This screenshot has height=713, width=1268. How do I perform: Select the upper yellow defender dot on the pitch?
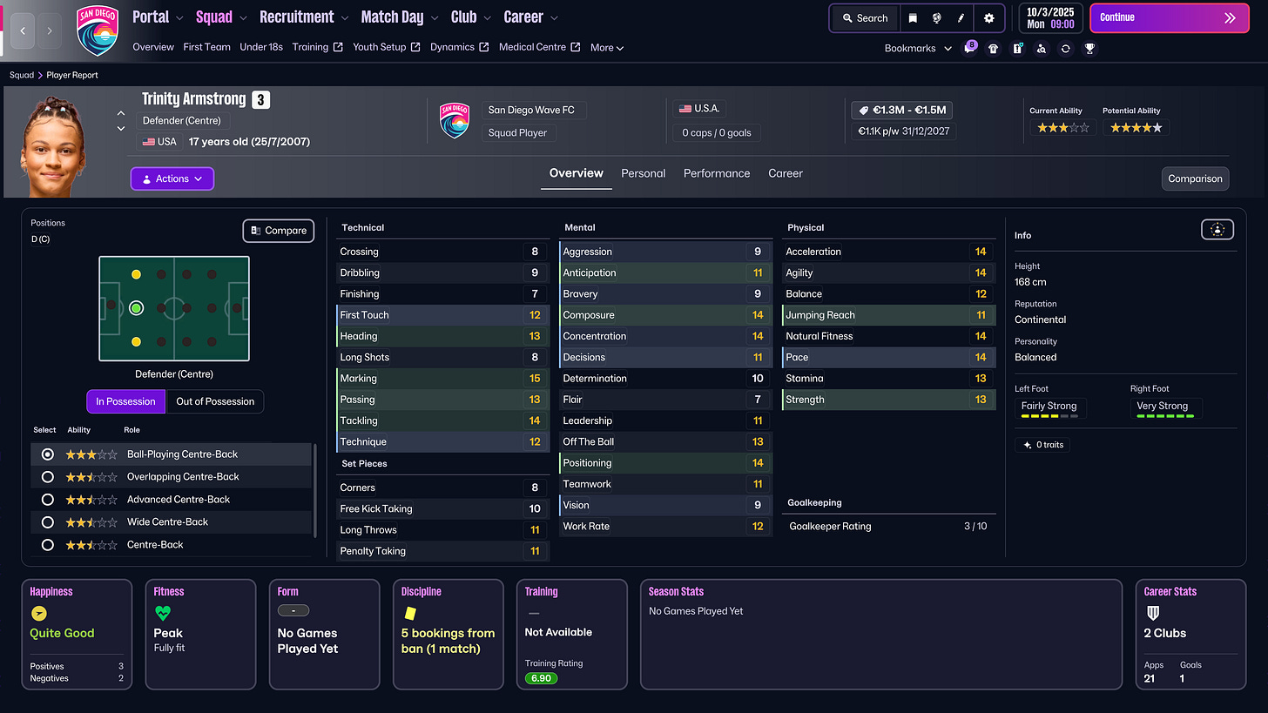(136, 274)
